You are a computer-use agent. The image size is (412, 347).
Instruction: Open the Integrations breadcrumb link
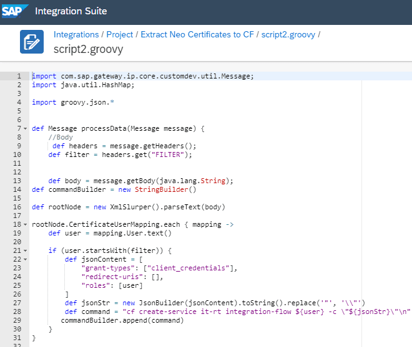tap(76, 35)
